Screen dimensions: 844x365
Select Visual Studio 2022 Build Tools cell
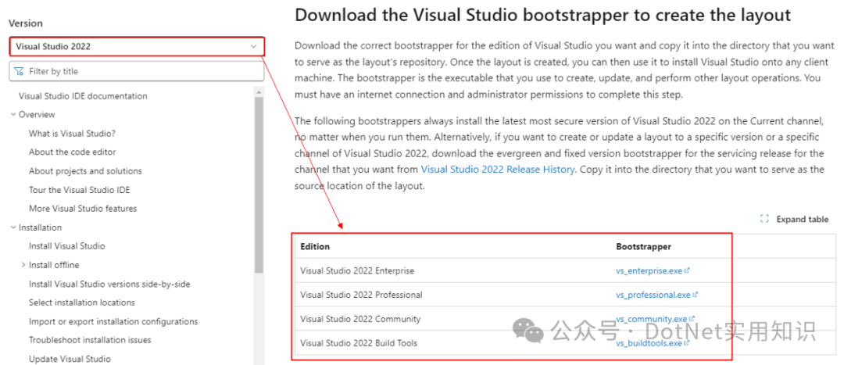coord(359,343)
